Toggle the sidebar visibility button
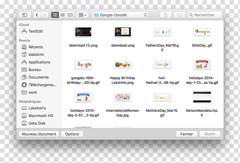This screenshot has width=240, height=163. coord(25,15)
